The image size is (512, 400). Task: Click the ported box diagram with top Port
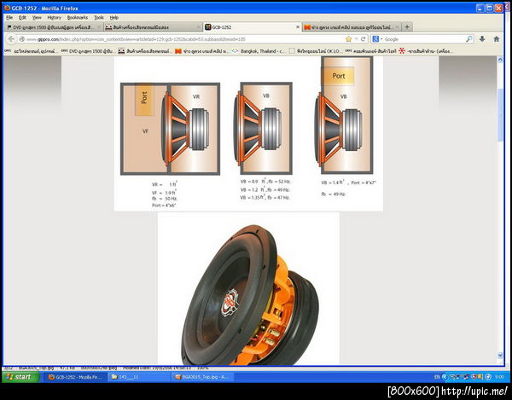pos(344,115)
